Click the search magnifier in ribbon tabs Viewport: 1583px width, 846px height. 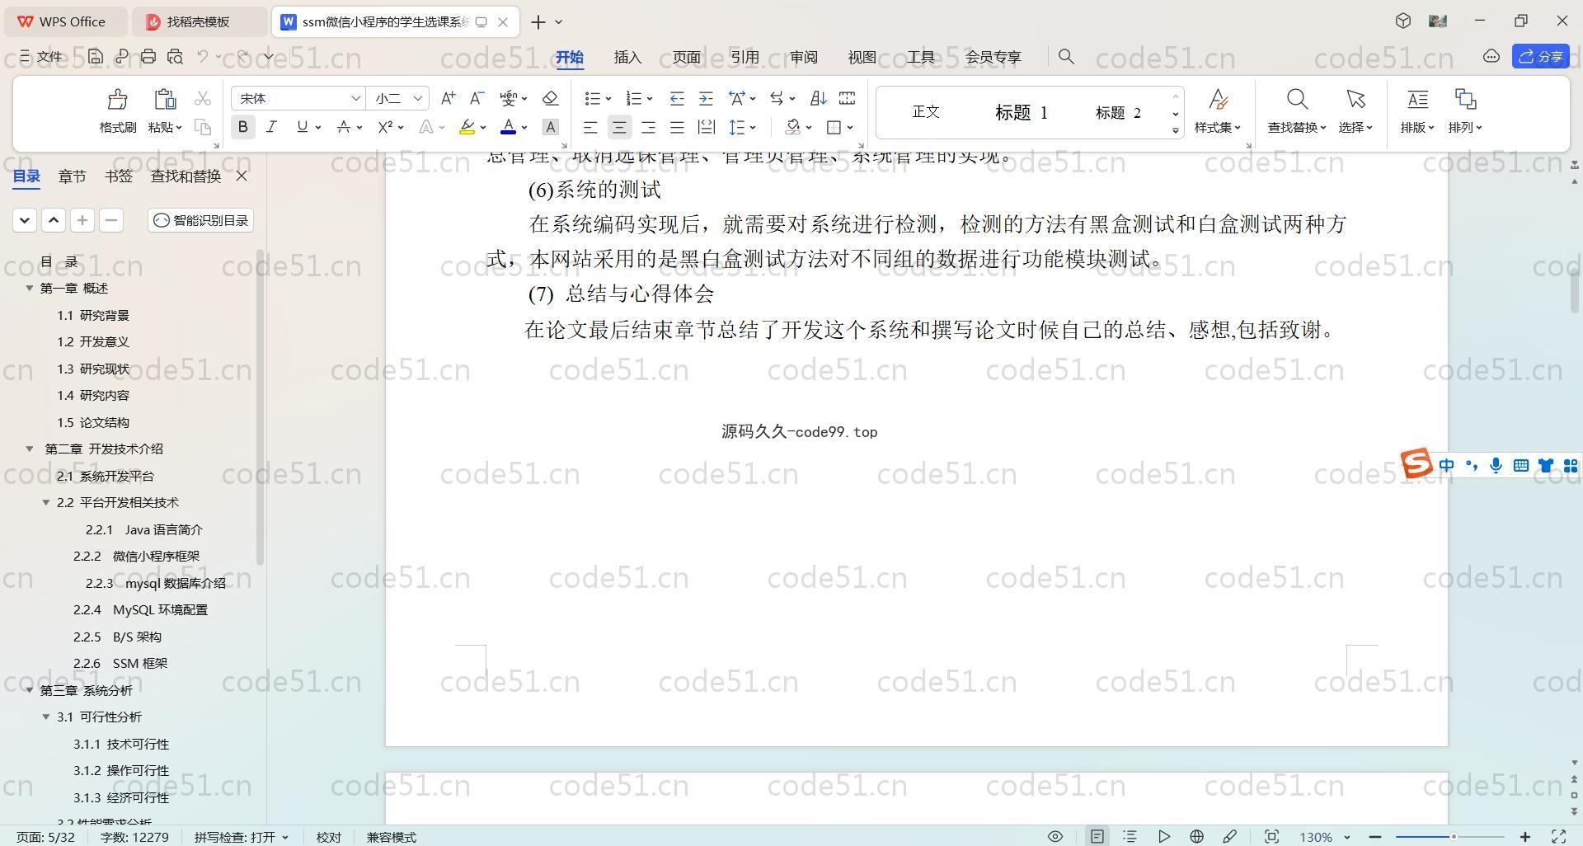click(x=1066, y=57)
